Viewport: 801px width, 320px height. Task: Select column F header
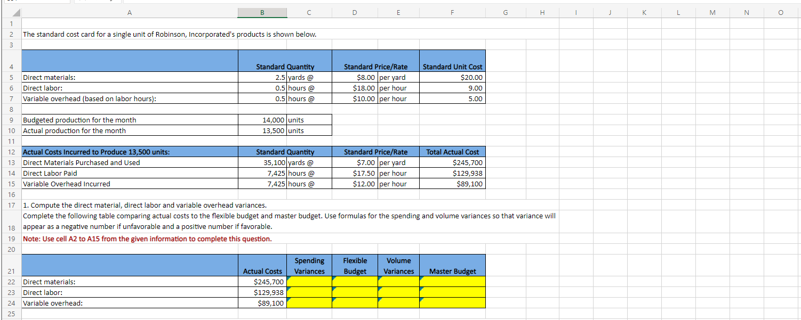tap(452, 12)
